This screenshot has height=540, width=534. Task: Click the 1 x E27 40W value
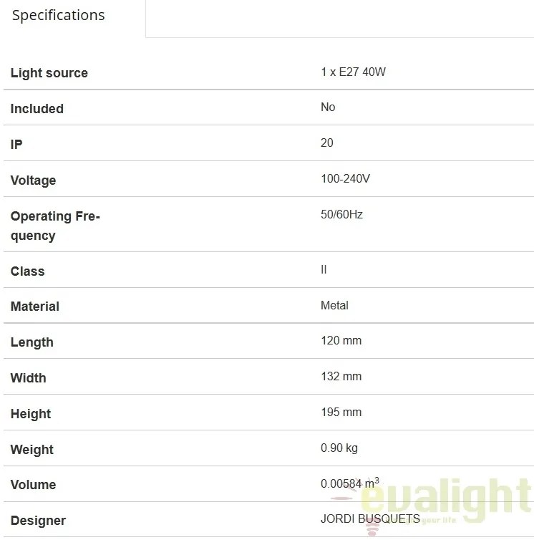(353, 72)
